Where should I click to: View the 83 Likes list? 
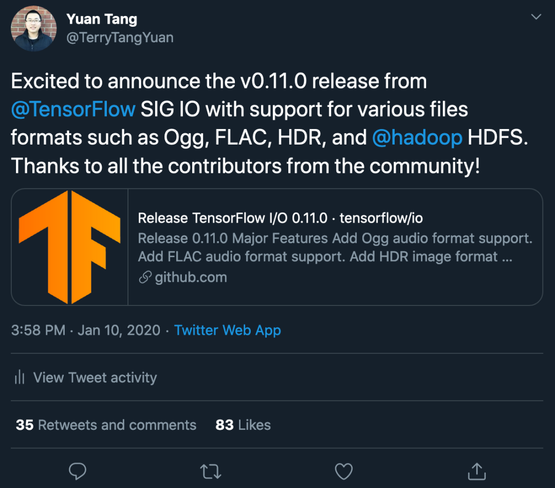click(243, 425)
